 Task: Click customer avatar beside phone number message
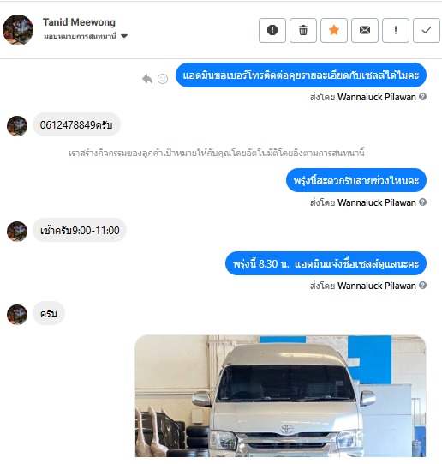click(x=17, y=126)
